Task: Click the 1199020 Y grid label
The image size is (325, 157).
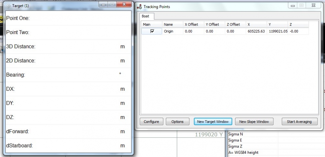Action: 209,135
